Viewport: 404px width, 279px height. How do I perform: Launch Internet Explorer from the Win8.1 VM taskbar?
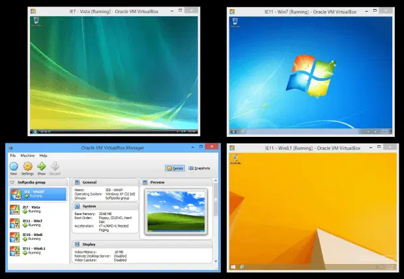click(242, 267)
